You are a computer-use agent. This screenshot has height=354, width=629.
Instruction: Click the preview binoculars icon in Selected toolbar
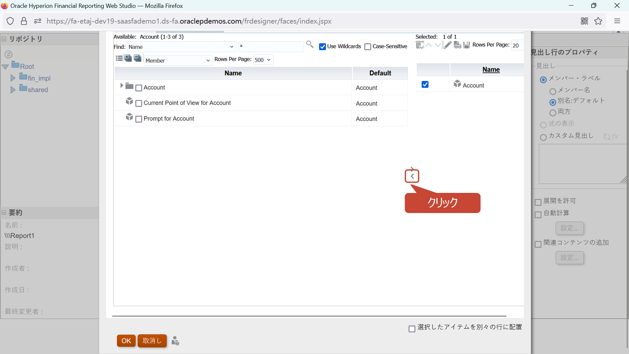(457, 45)
